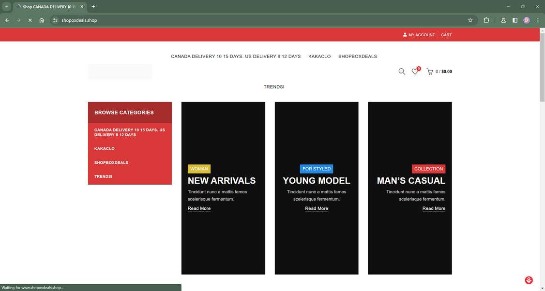This screenshot has width=545, height=291.
Task: Open a new browser tab
Action: click(93, 7)
